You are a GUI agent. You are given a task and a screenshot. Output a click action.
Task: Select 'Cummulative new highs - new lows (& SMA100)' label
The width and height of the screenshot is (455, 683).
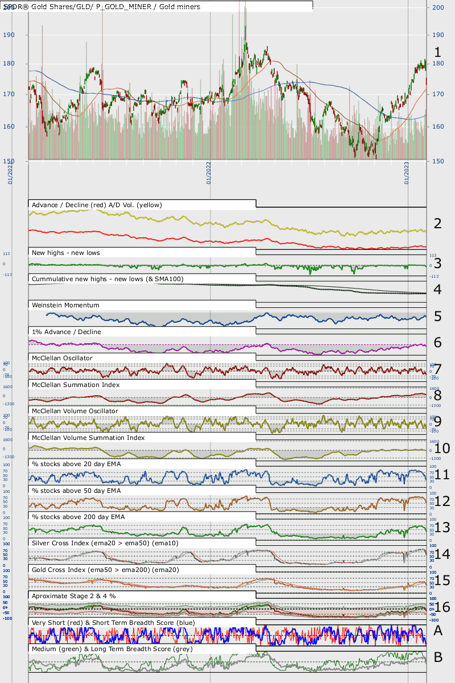[107, 278]
